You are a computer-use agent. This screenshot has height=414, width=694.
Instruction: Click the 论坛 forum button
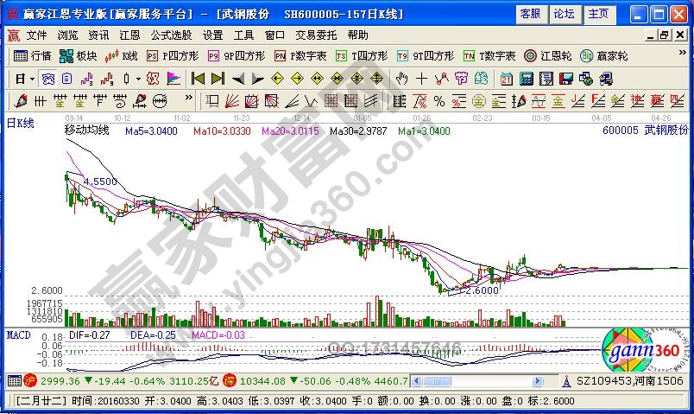pos(564,14)
